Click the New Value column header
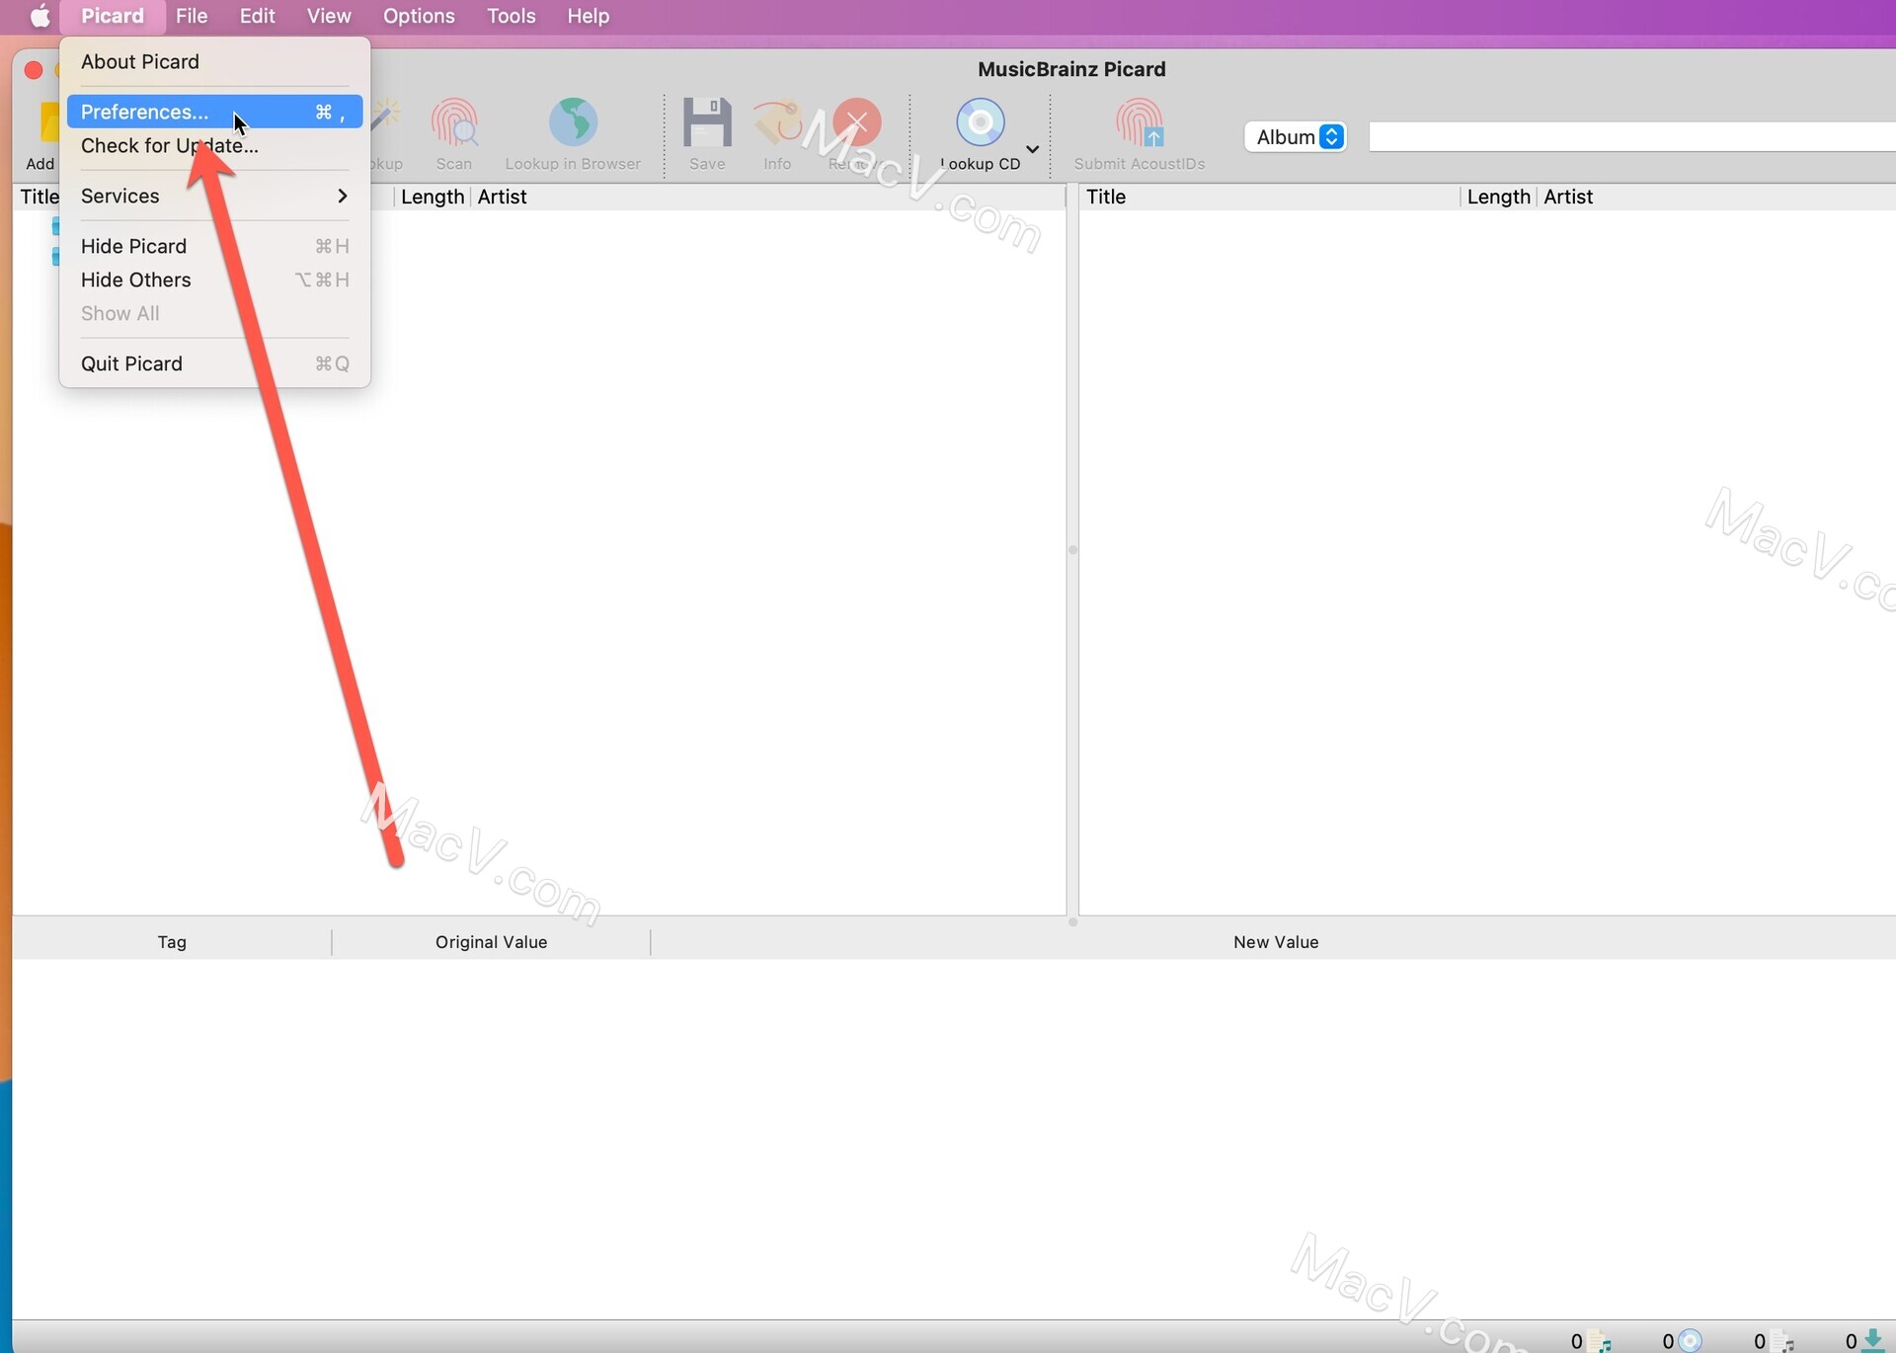The height and width of the screenshot is (1353, 1896). 1275,942
